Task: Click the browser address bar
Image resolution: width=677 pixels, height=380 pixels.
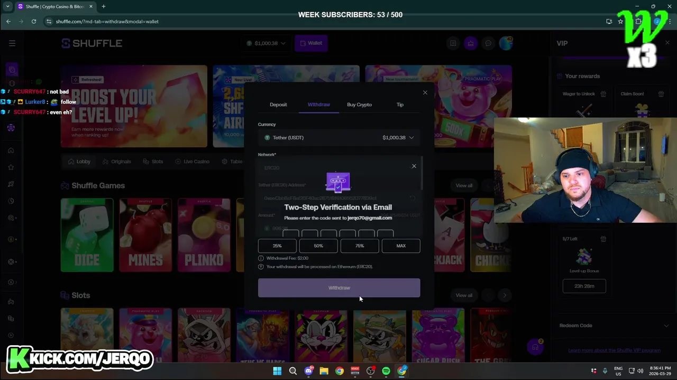Action: pos(323,22)
